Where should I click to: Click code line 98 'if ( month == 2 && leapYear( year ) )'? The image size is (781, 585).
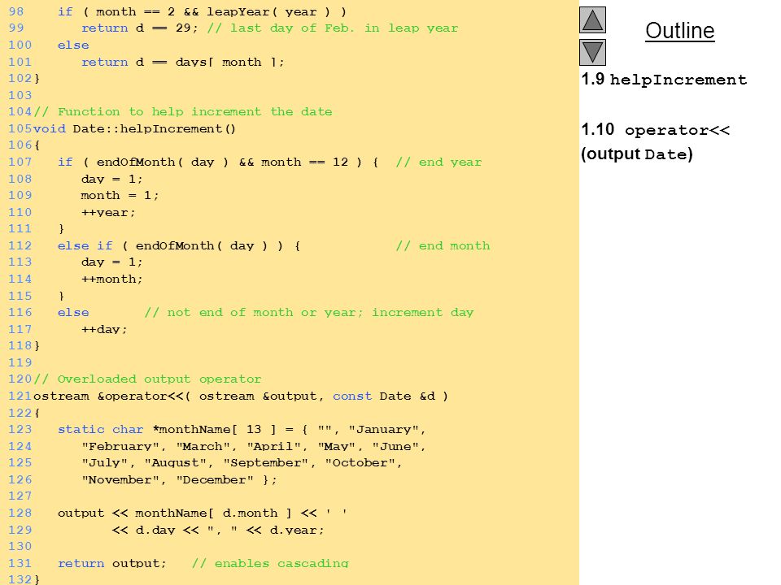203,11
